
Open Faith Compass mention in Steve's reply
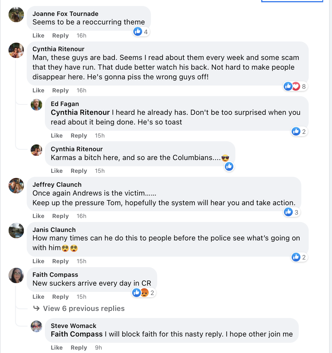tap(76, 334)
